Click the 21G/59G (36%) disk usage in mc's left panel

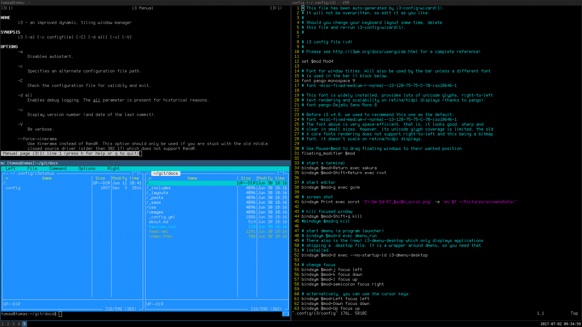[121, 309]
